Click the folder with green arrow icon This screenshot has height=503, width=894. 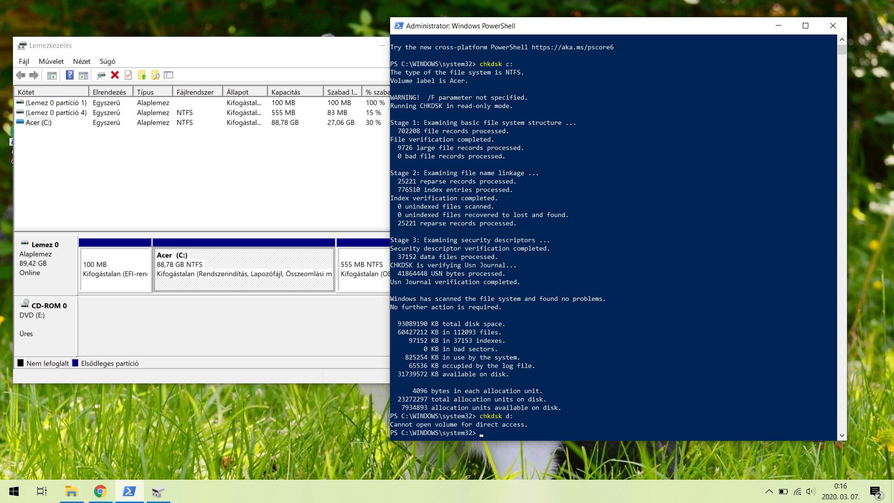point(142,75)
